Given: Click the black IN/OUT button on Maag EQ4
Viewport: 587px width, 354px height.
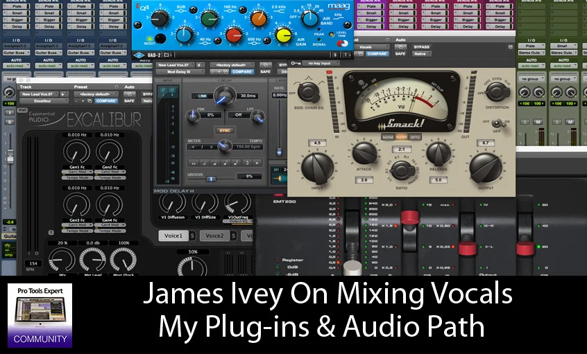Looking at the screenshot, I should pos(160,39).
